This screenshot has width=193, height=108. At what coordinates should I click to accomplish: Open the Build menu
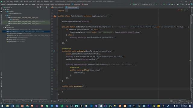pos(31,1)
